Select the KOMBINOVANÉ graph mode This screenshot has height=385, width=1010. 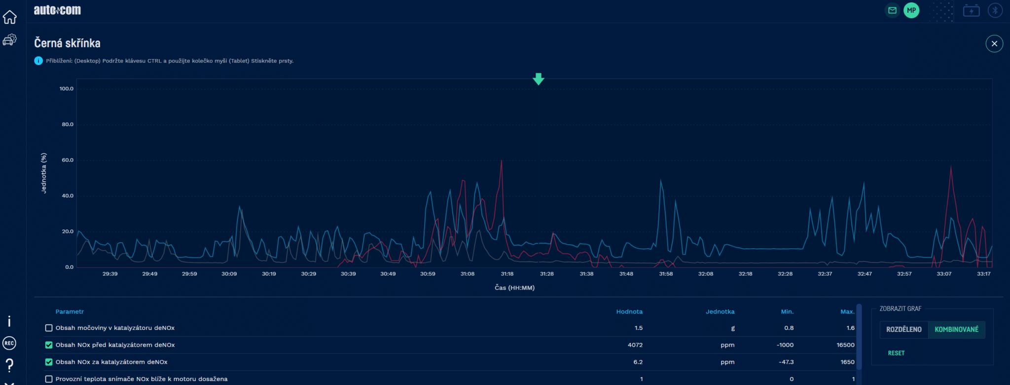[956, 329]
